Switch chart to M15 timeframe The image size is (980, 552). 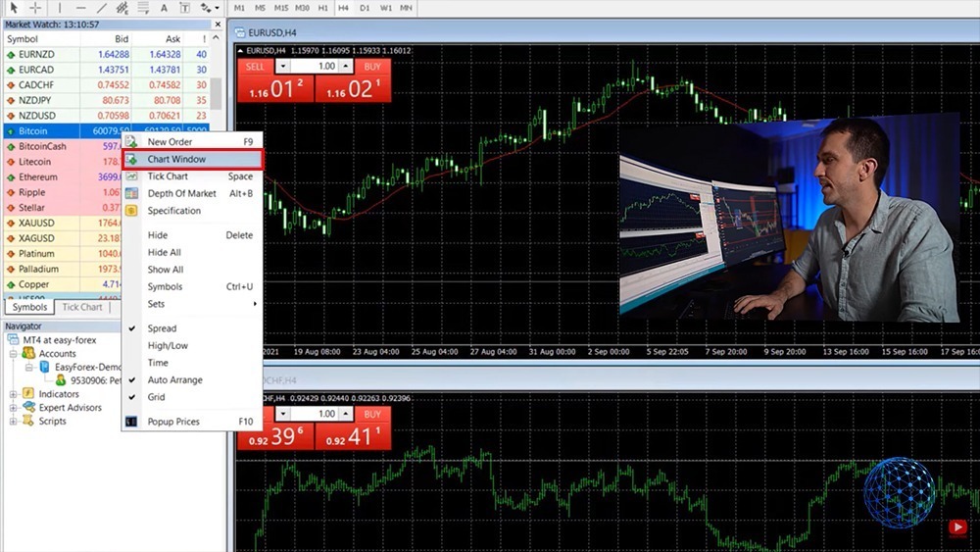pyautogui.click(x=281, y=8)
